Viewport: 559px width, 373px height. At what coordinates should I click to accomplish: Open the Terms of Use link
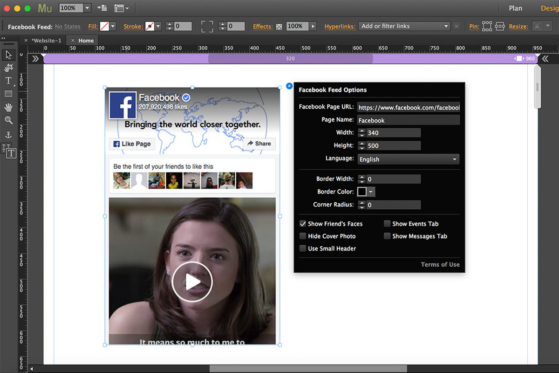[x=440, y=264]
